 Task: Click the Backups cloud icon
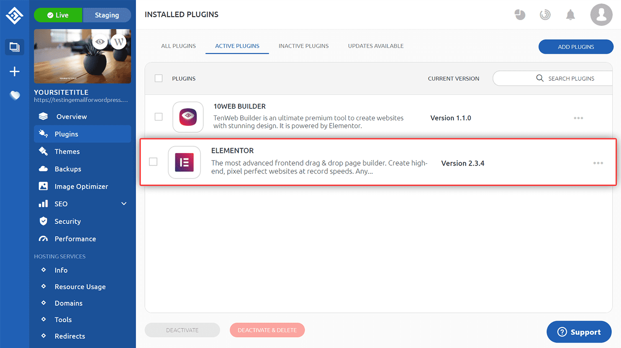pyautogui.click(x=43, y=169)
